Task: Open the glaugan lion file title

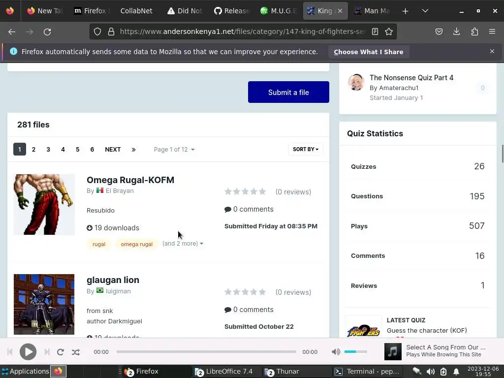Action: point(113,280)
